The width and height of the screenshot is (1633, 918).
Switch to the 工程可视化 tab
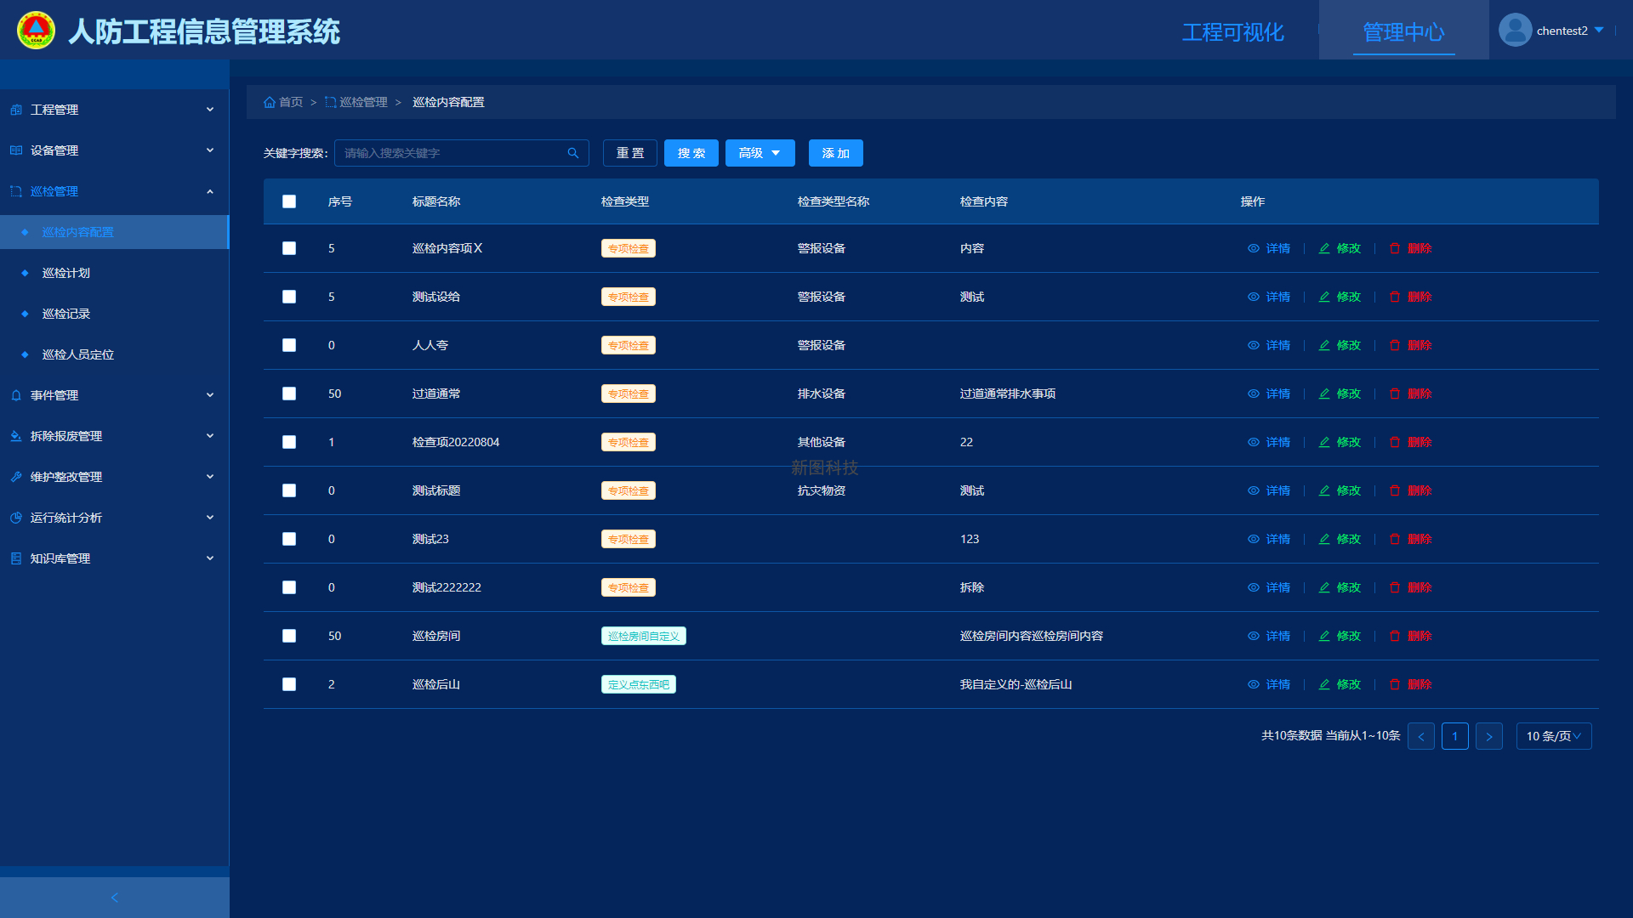point(1232,32)
